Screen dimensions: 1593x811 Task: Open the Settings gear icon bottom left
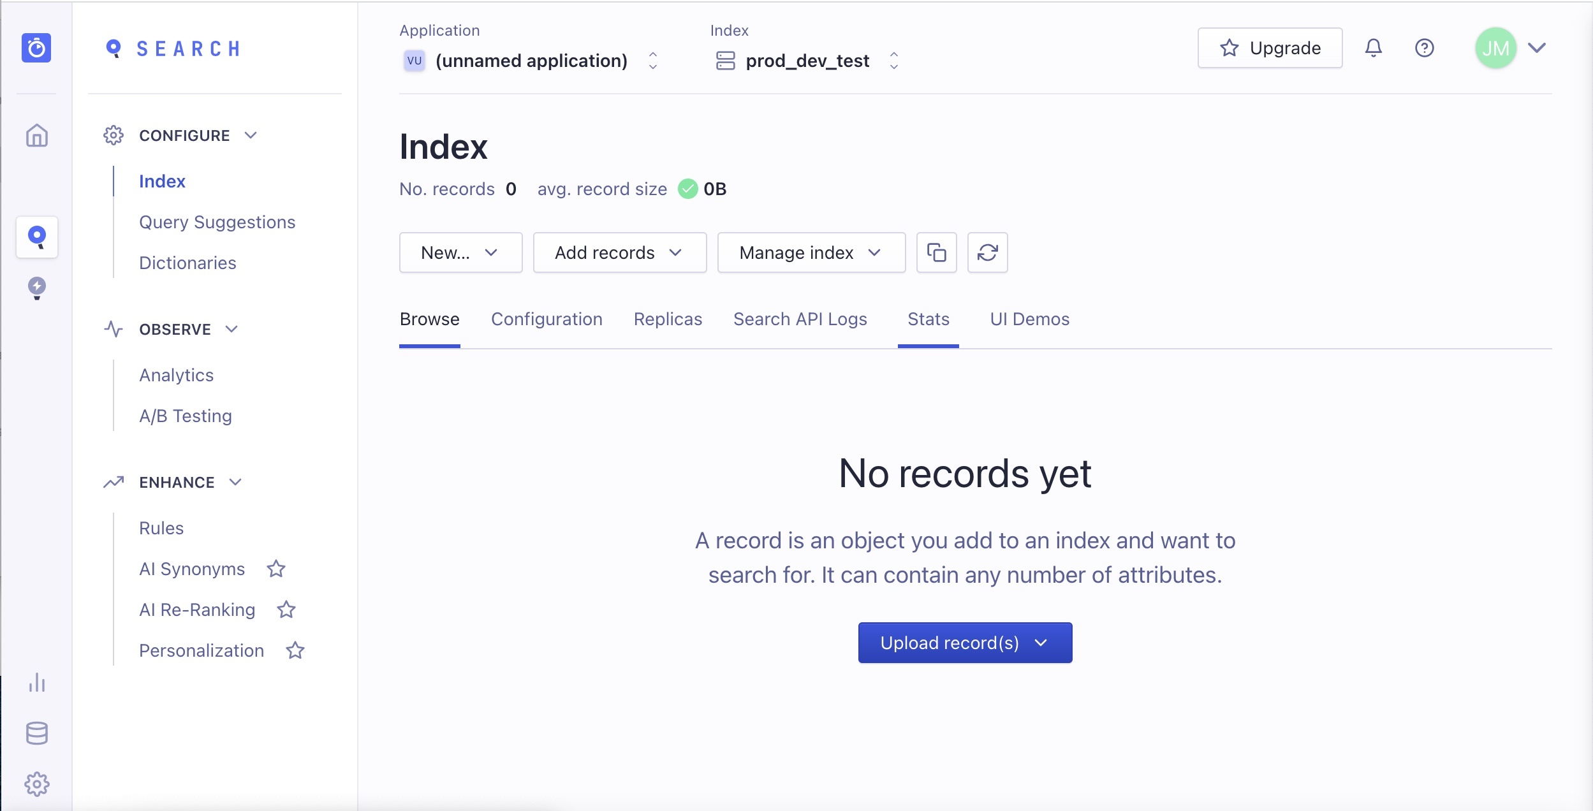[36, 784]
